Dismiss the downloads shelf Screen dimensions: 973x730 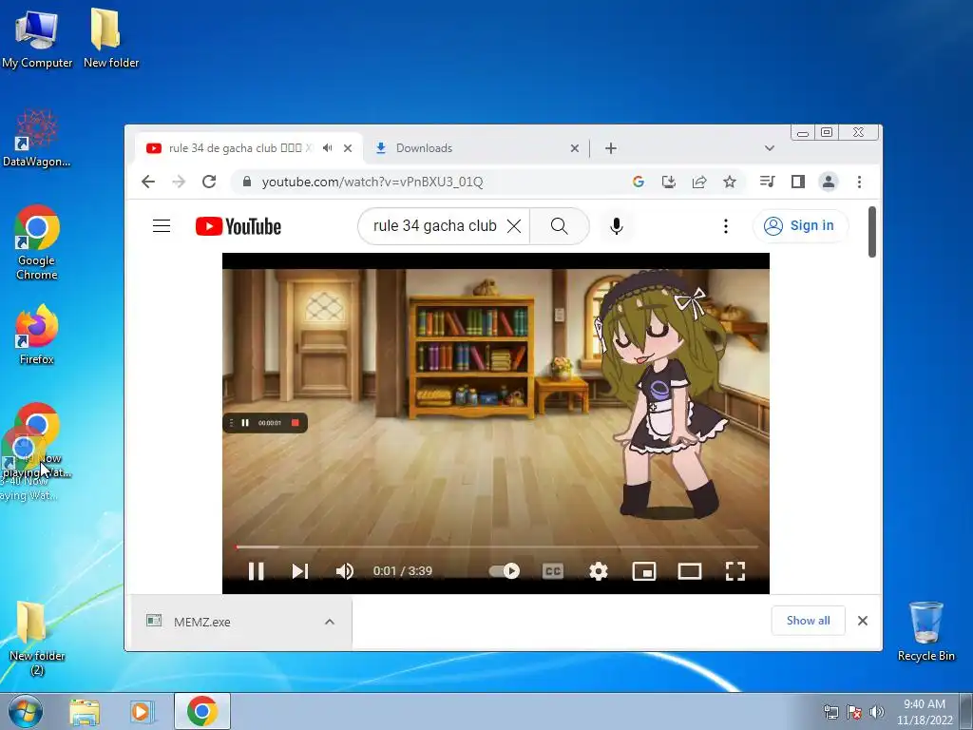coord(863,621)
